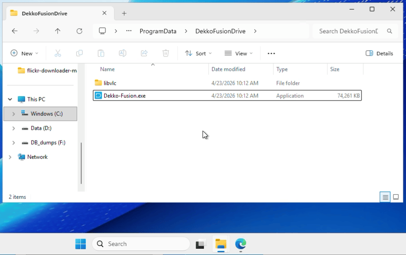Open flickr-downloader-m folder in sidebar

pyautogui.click(x=47, y=70)
